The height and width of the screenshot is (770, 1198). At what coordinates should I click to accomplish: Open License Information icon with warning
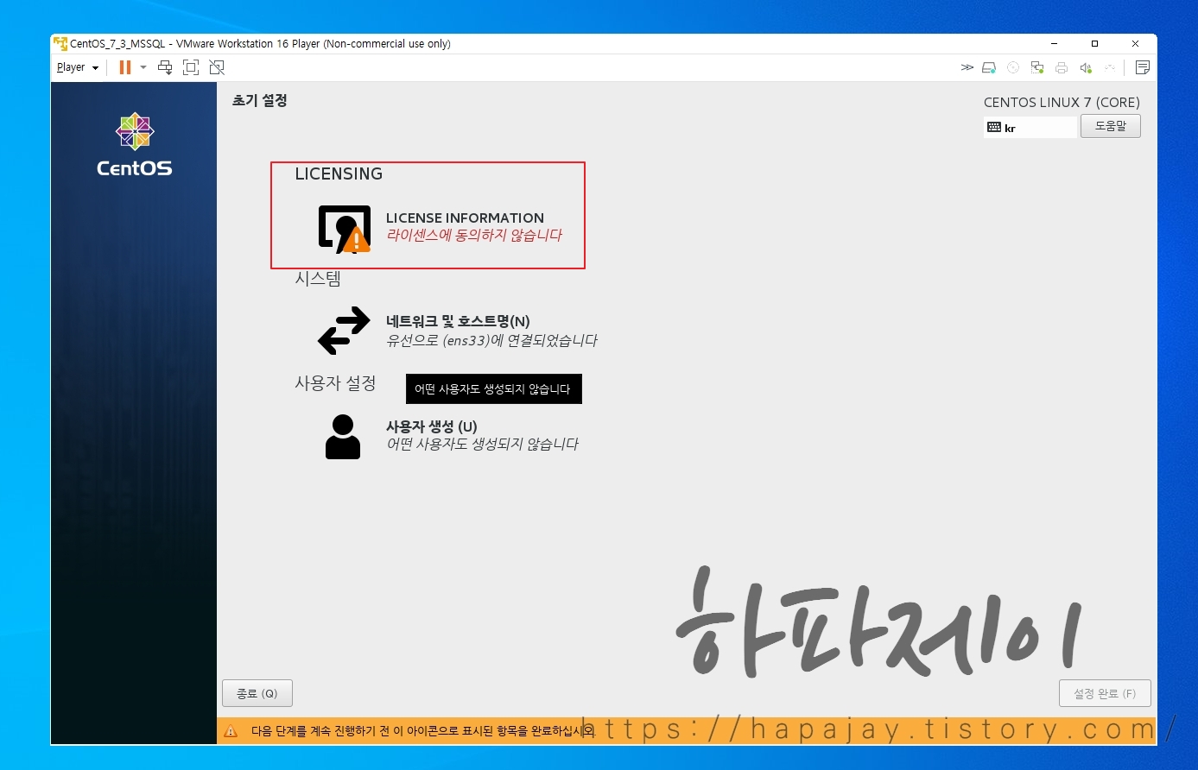tap(345, 229)
